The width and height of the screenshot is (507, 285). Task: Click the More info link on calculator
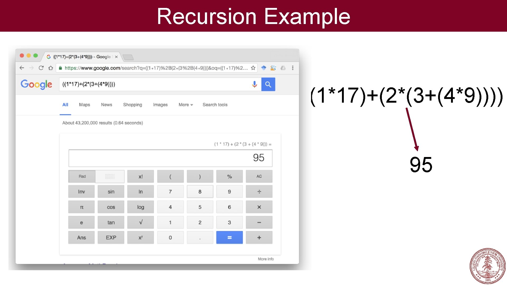point(265,259)
